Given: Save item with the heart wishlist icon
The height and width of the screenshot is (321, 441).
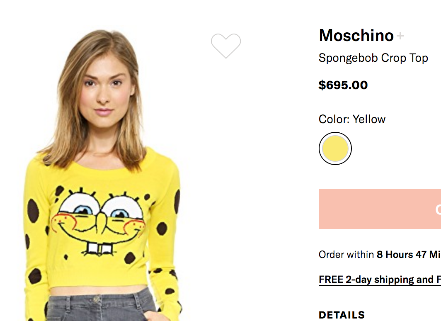Looking at the screenshot, I should pyautogui.click(x=225, y=45).
